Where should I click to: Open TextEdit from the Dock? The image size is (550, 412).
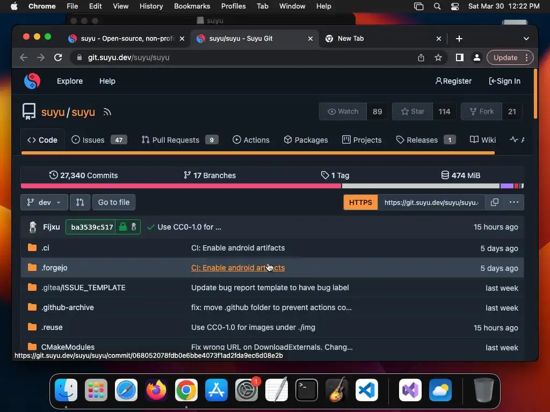click(x=277, y=390)
